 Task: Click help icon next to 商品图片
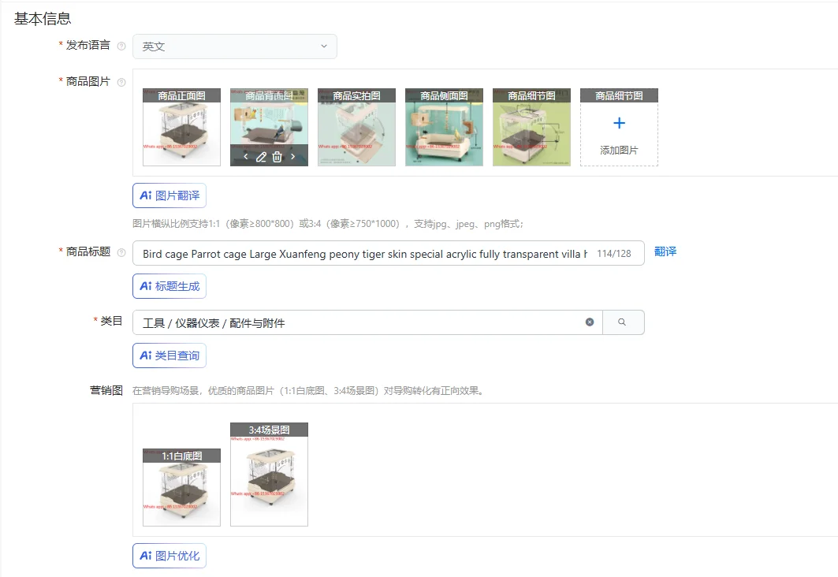coord(121,82)
